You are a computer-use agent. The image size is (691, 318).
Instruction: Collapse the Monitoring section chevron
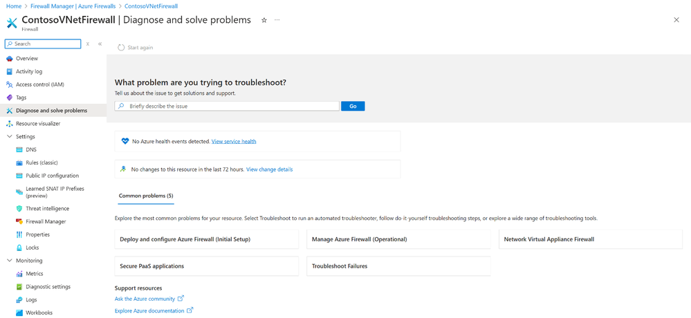9,261
